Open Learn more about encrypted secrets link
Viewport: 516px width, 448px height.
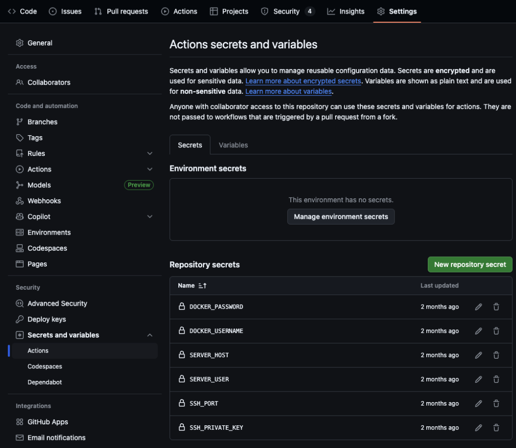[x=303, y=81]
